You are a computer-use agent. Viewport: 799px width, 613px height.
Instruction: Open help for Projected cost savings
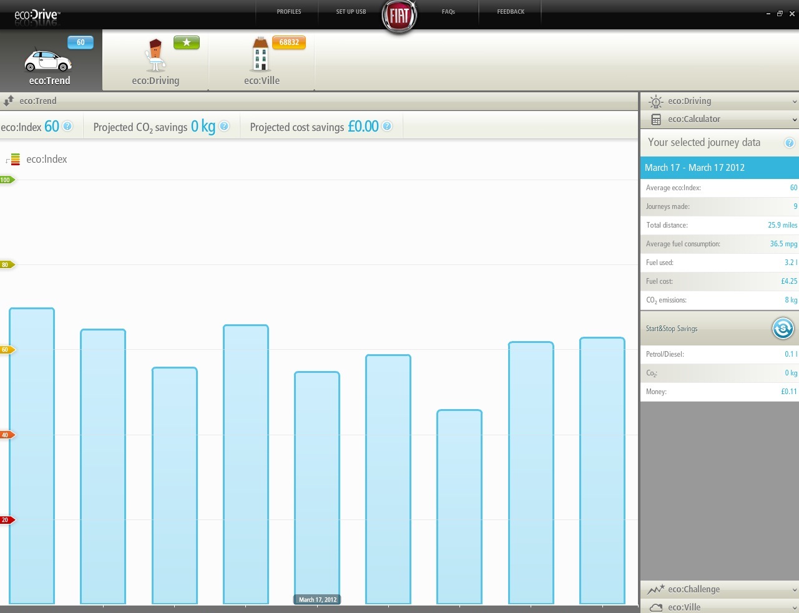click(387, 127)
